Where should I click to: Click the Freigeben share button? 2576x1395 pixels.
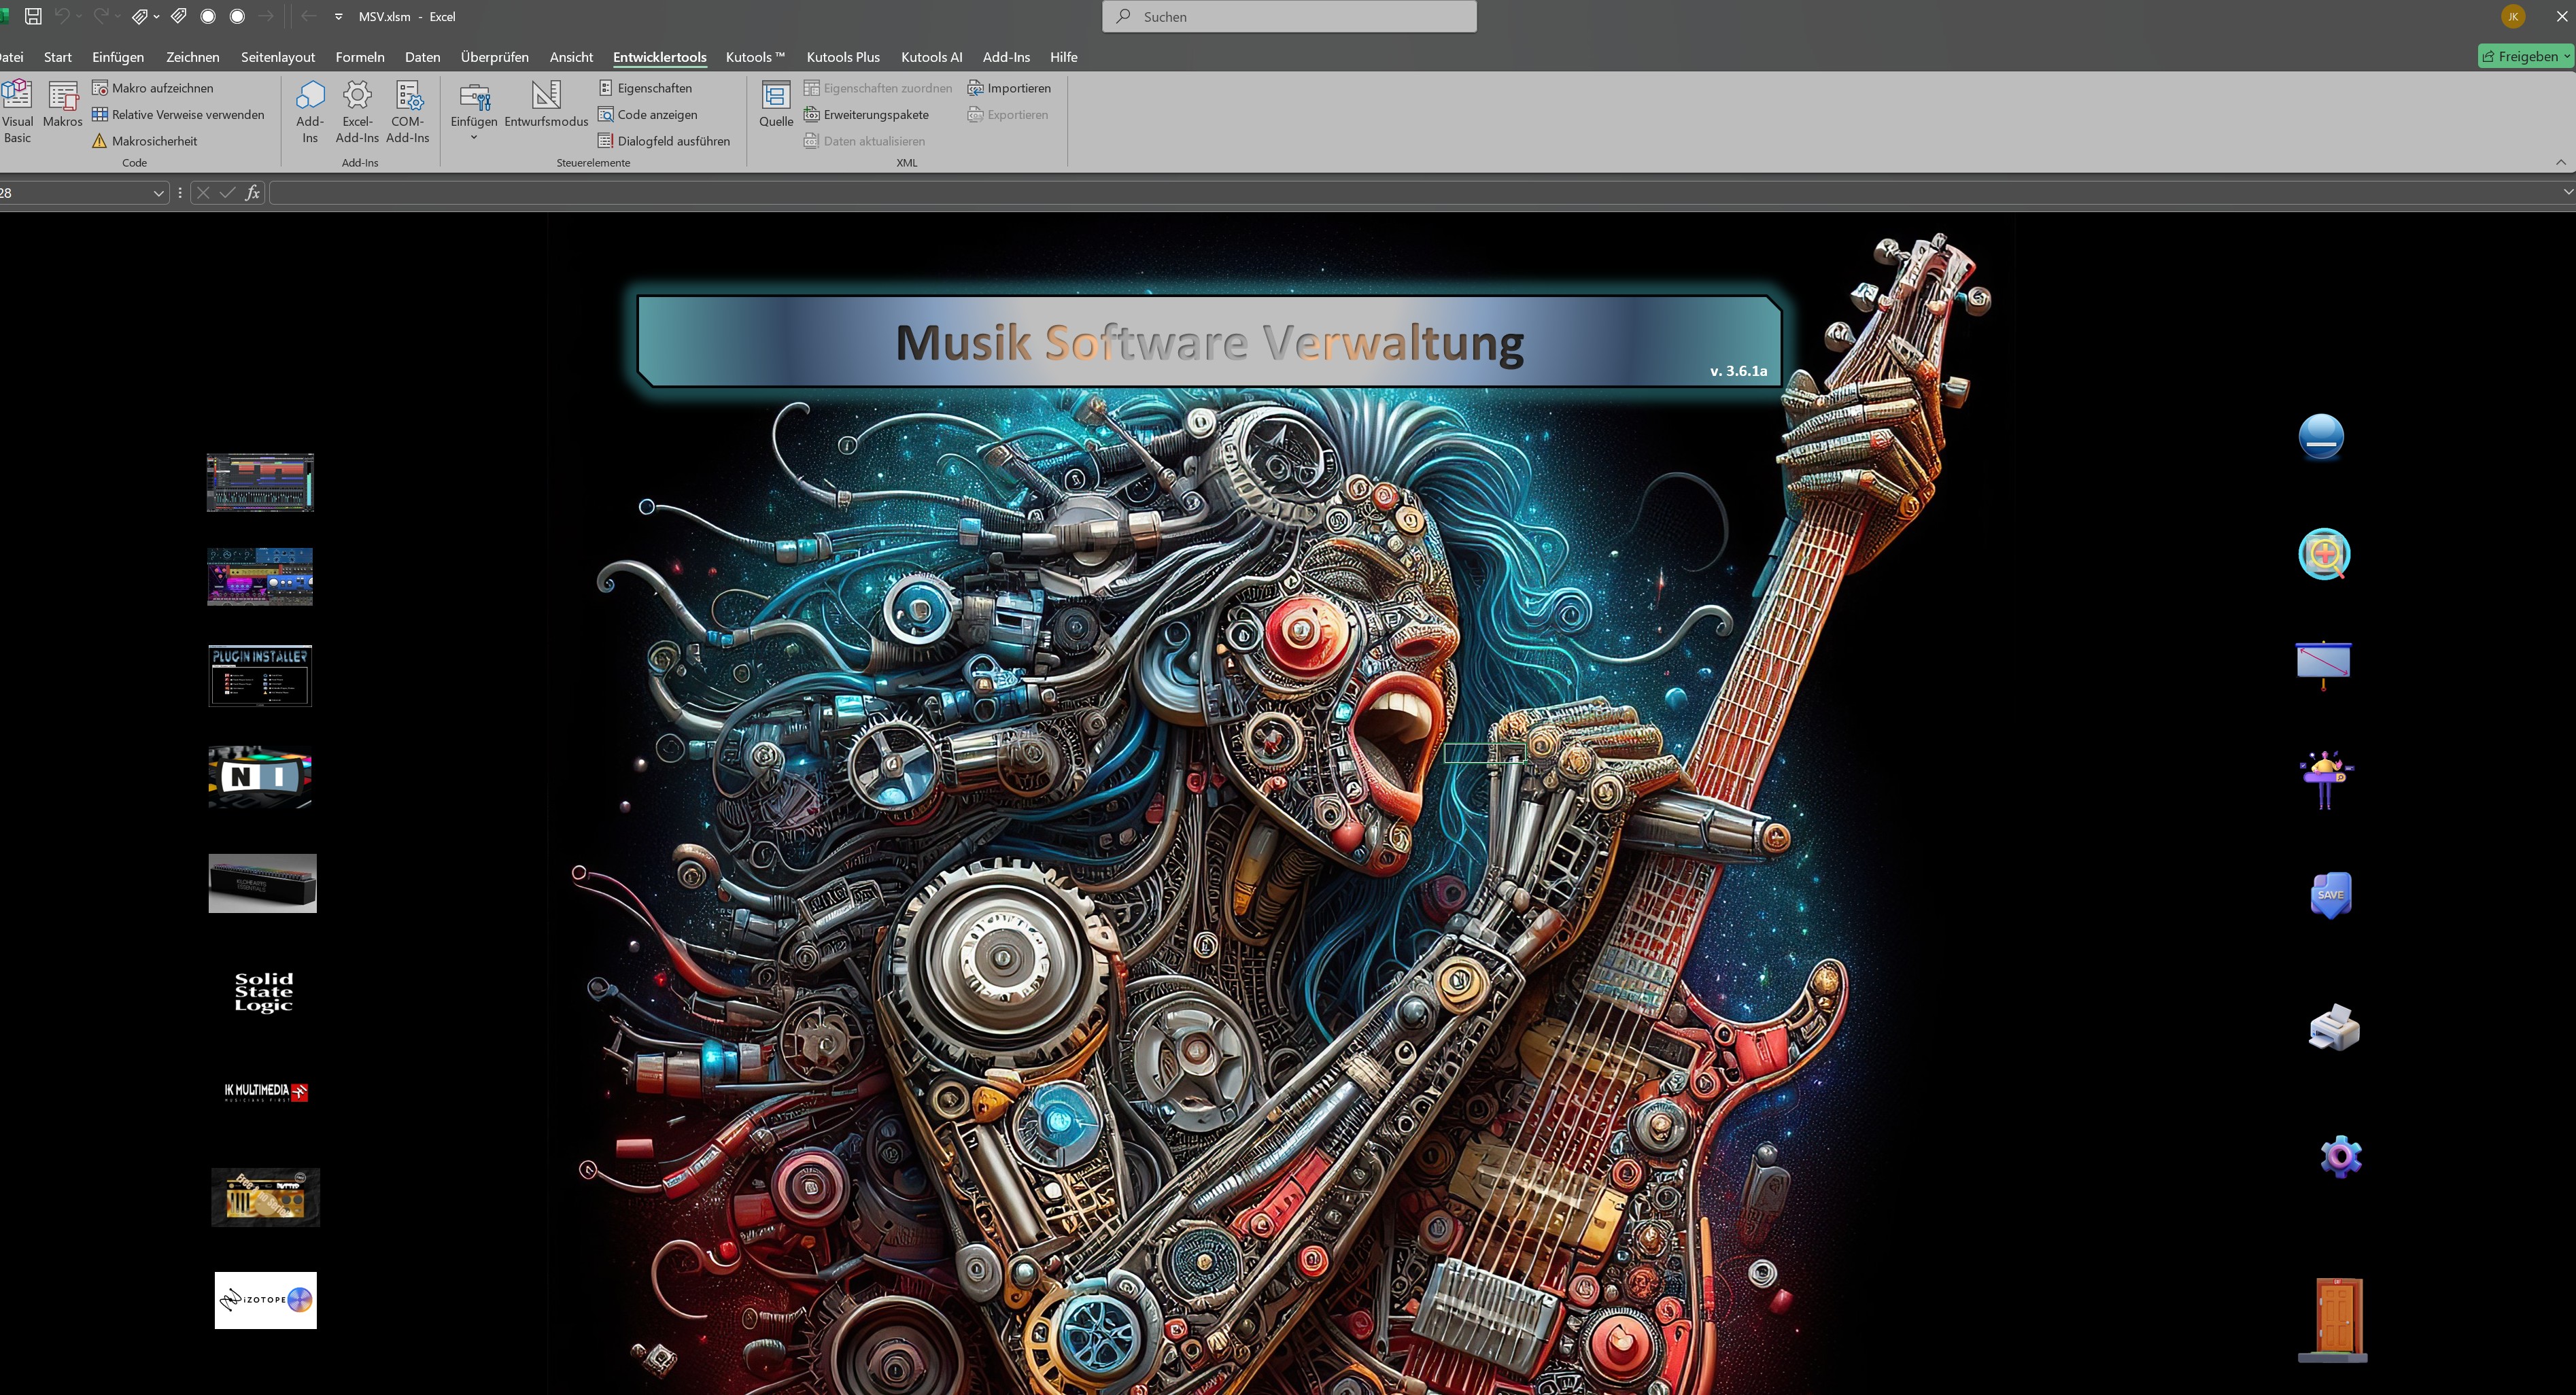[x=2525, y=57]
